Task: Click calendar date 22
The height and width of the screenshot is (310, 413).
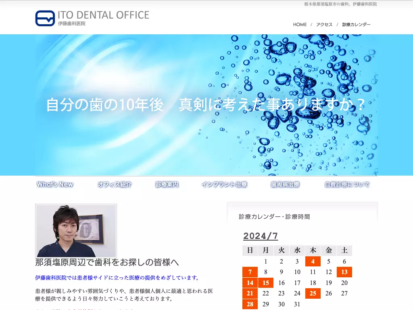Action: click(x=266, y=293)
